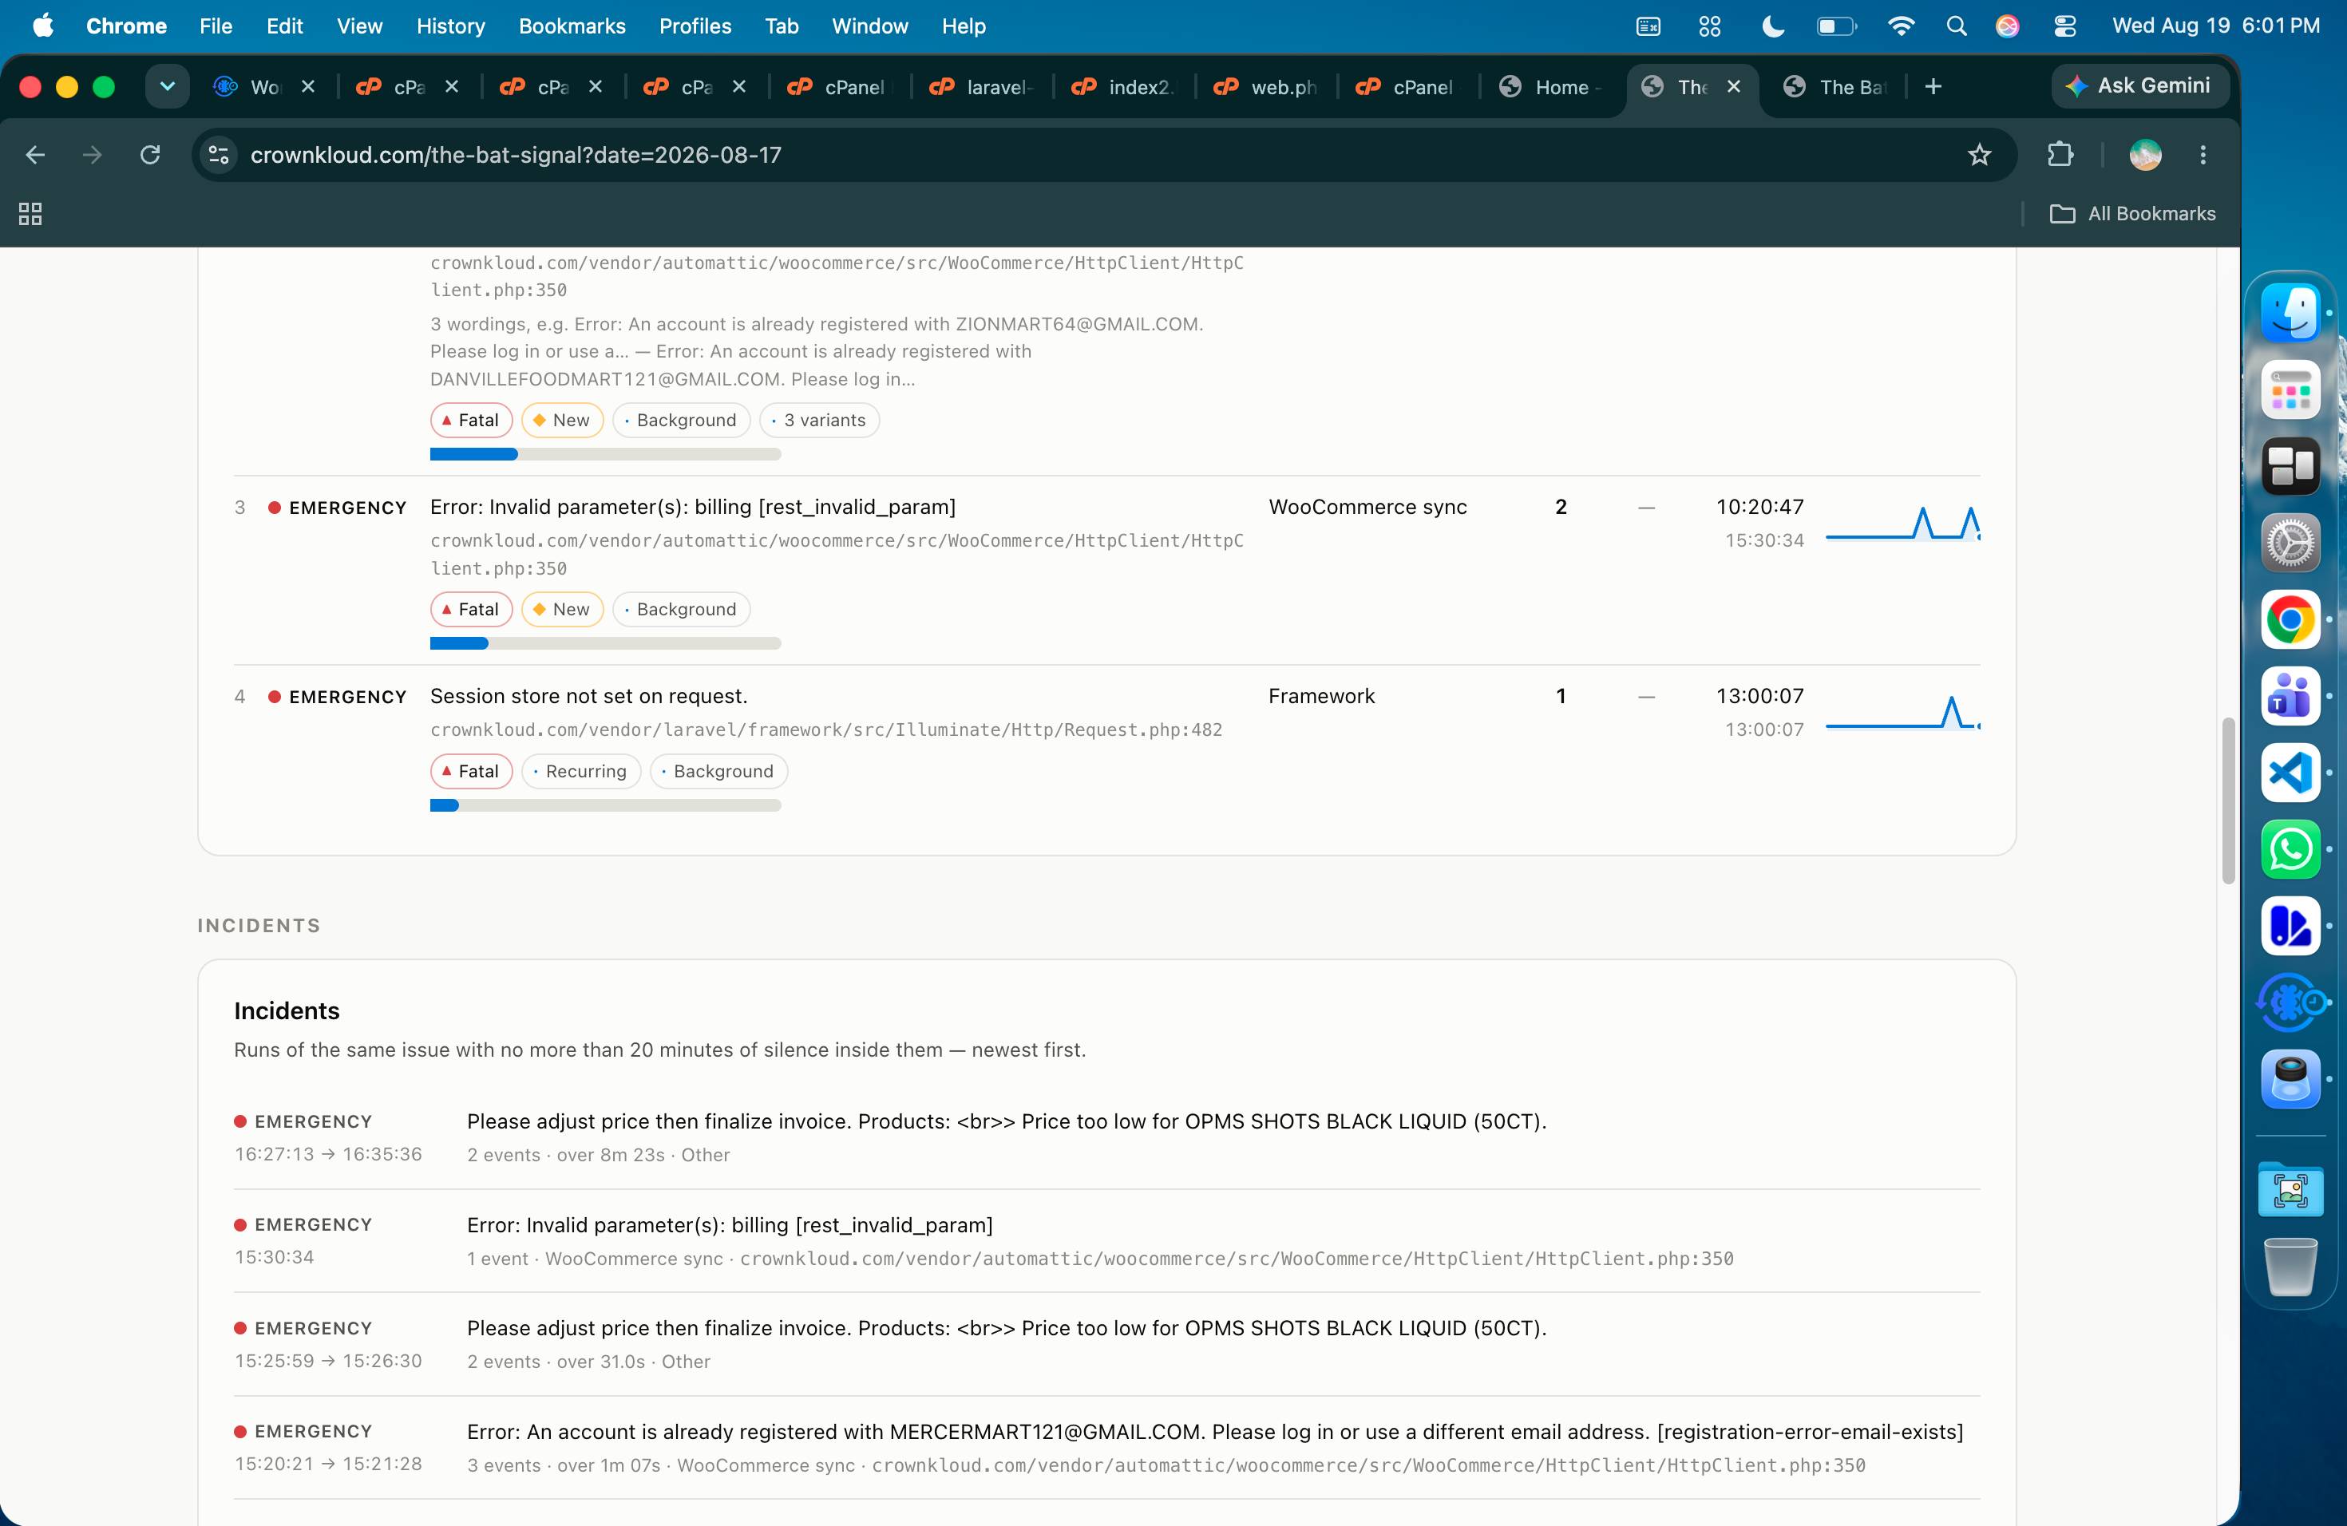Image resolution: width=2347 pixels, height=1526 pixels.
Task: Reload the current page
Action: [x=150, y=155]
